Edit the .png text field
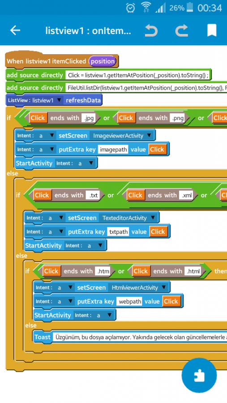Viewport: 227px width, 403px height. pyautogui.click(x=177, y=118)
